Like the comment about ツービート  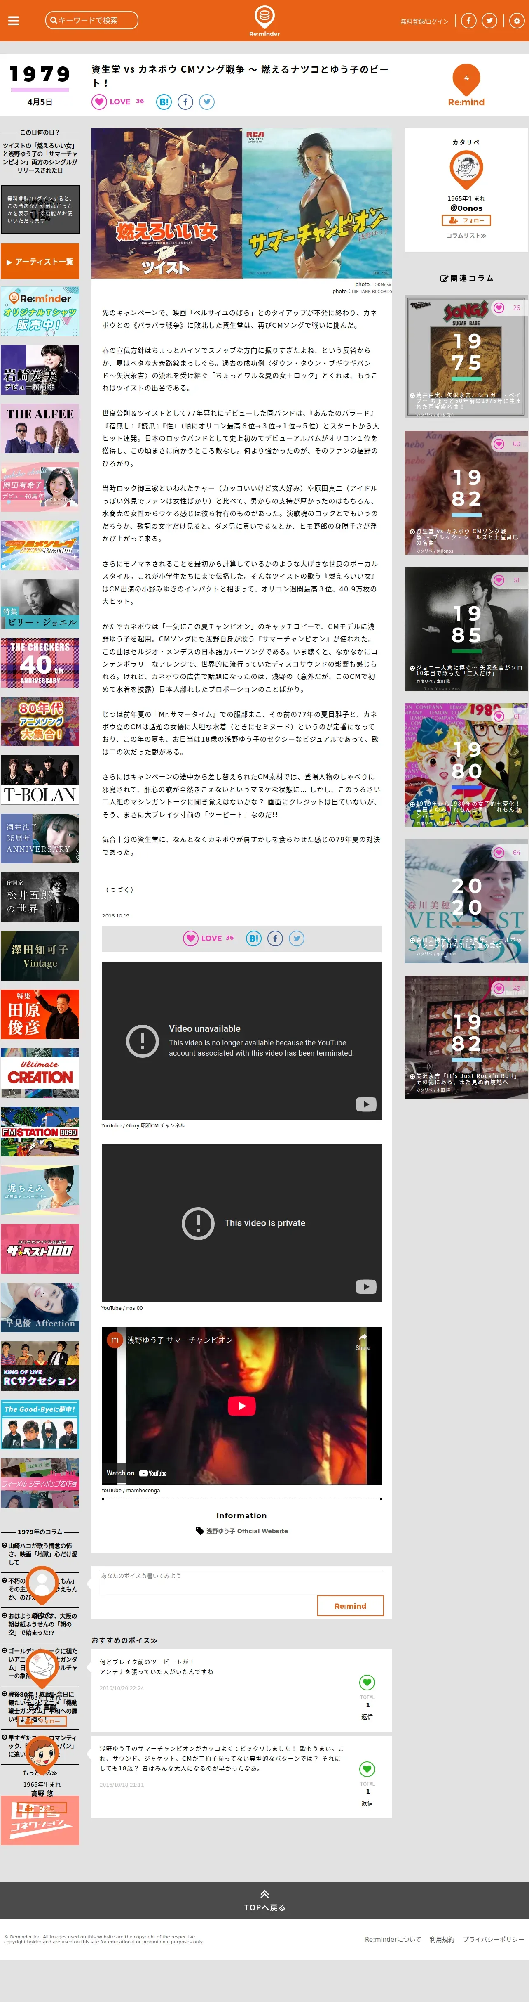[367, 1682]
